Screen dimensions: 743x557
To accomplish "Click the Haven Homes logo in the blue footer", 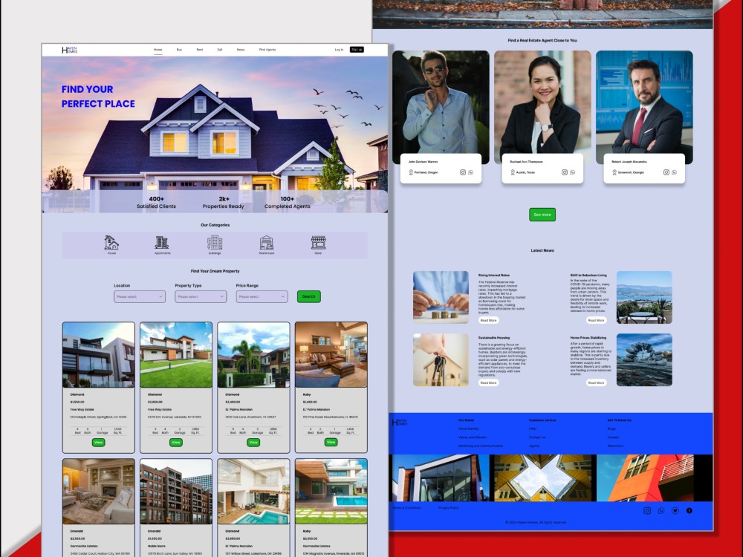I will 400,422.
